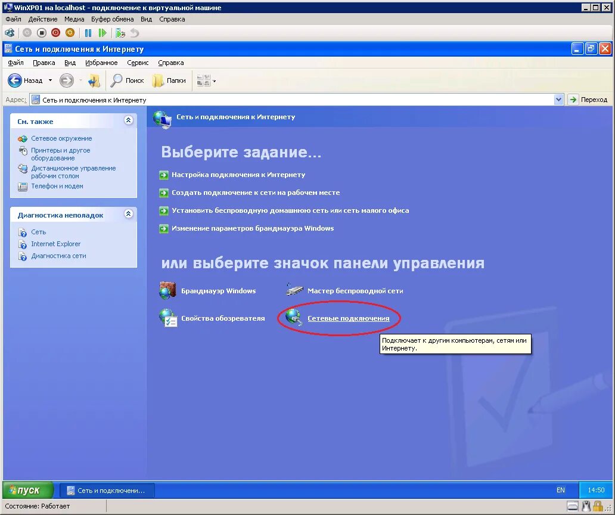The image size is (615, 515).
Task: Open the Сеть troubleshooter link
Action: click(x=38, y=232)
